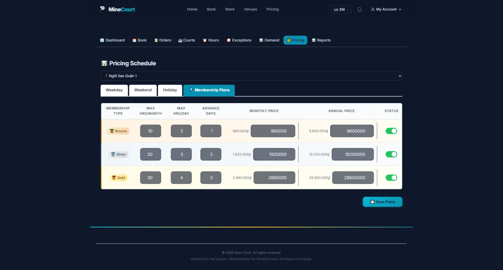
Task: Click the 28.800.000₫ formatted price label
Action: click(319, 178)
